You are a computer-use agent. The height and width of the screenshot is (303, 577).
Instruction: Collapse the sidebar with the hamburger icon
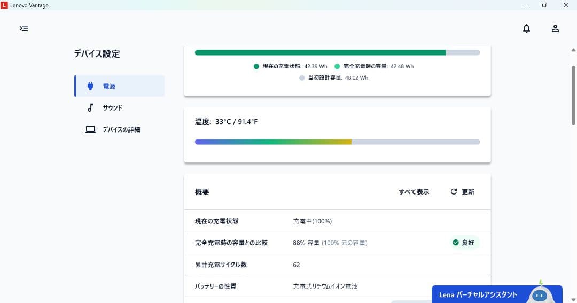click(24, 28)
